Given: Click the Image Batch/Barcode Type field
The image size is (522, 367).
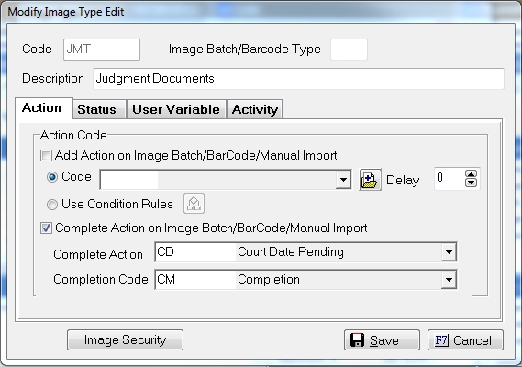Looking at the screenshot, I should pyautogui.click(x=349, y=50).
